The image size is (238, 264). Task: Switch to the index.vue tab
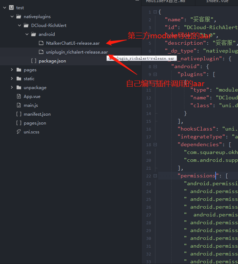[x=217, y=1]
